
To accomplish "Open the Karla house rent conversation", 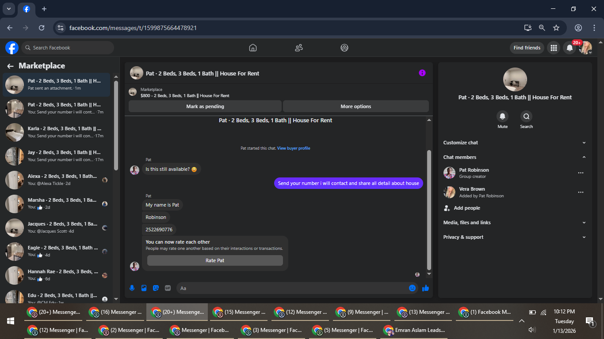I will pos(57,132).
